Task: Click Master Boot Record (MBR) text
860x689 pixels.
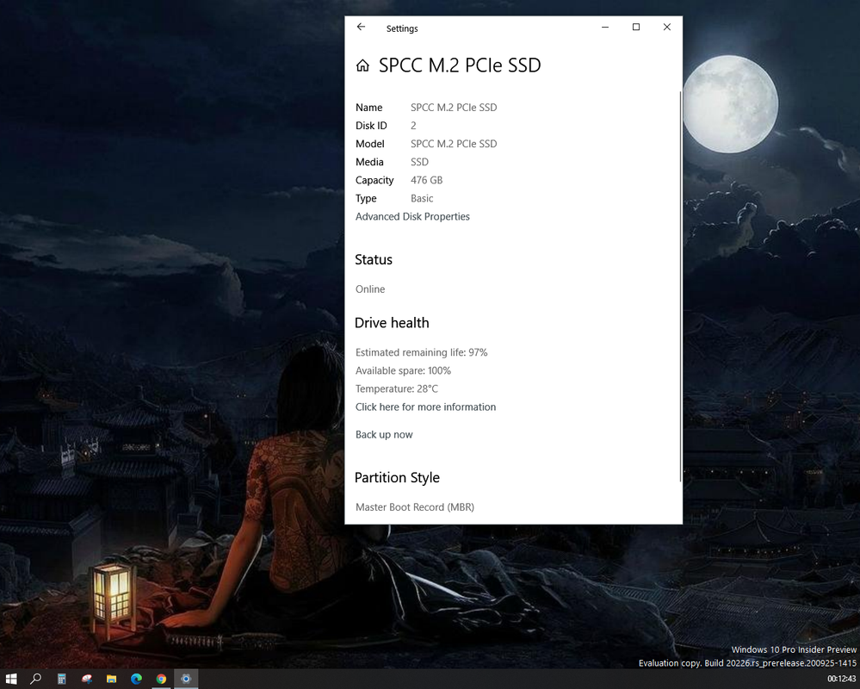Action: click(415, 507)
